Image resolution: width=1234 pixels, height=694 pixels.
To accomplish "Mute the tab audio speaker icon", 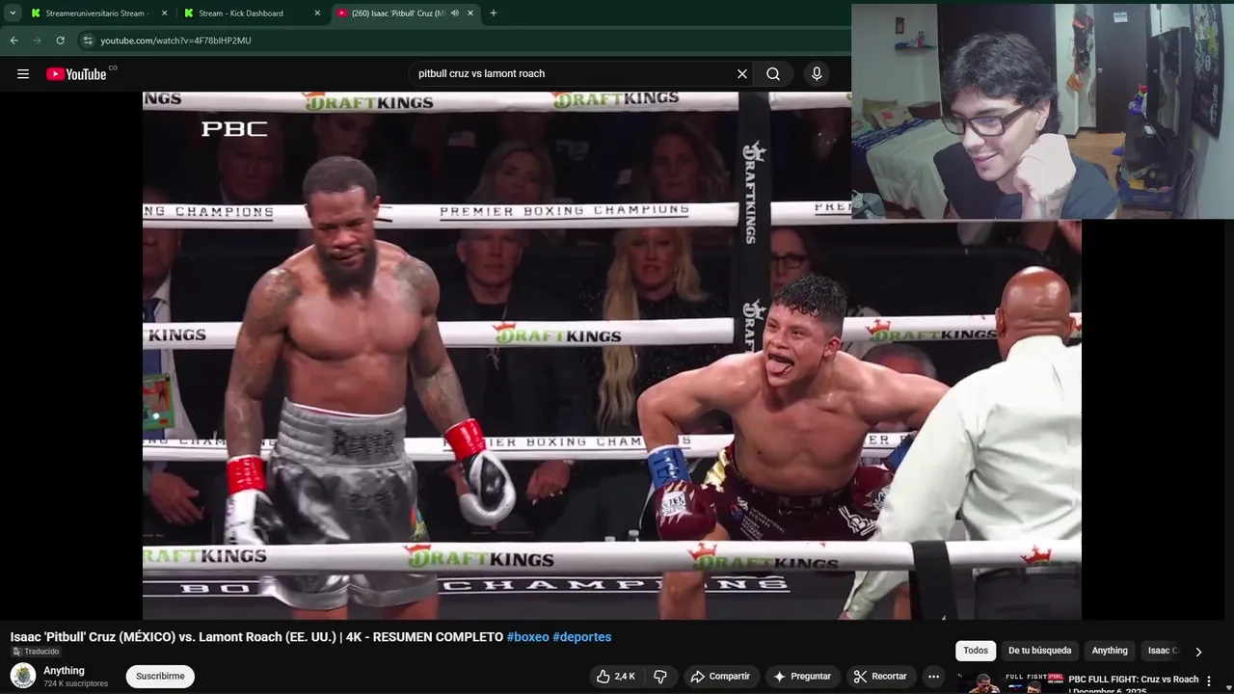I will coord(455,13).
